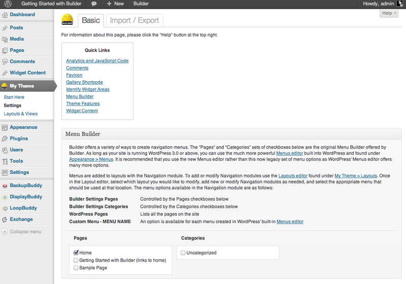The height and width of the screenshot is (284, 406).
Task: Open the Posts menu label
Action: click(16, 28)
